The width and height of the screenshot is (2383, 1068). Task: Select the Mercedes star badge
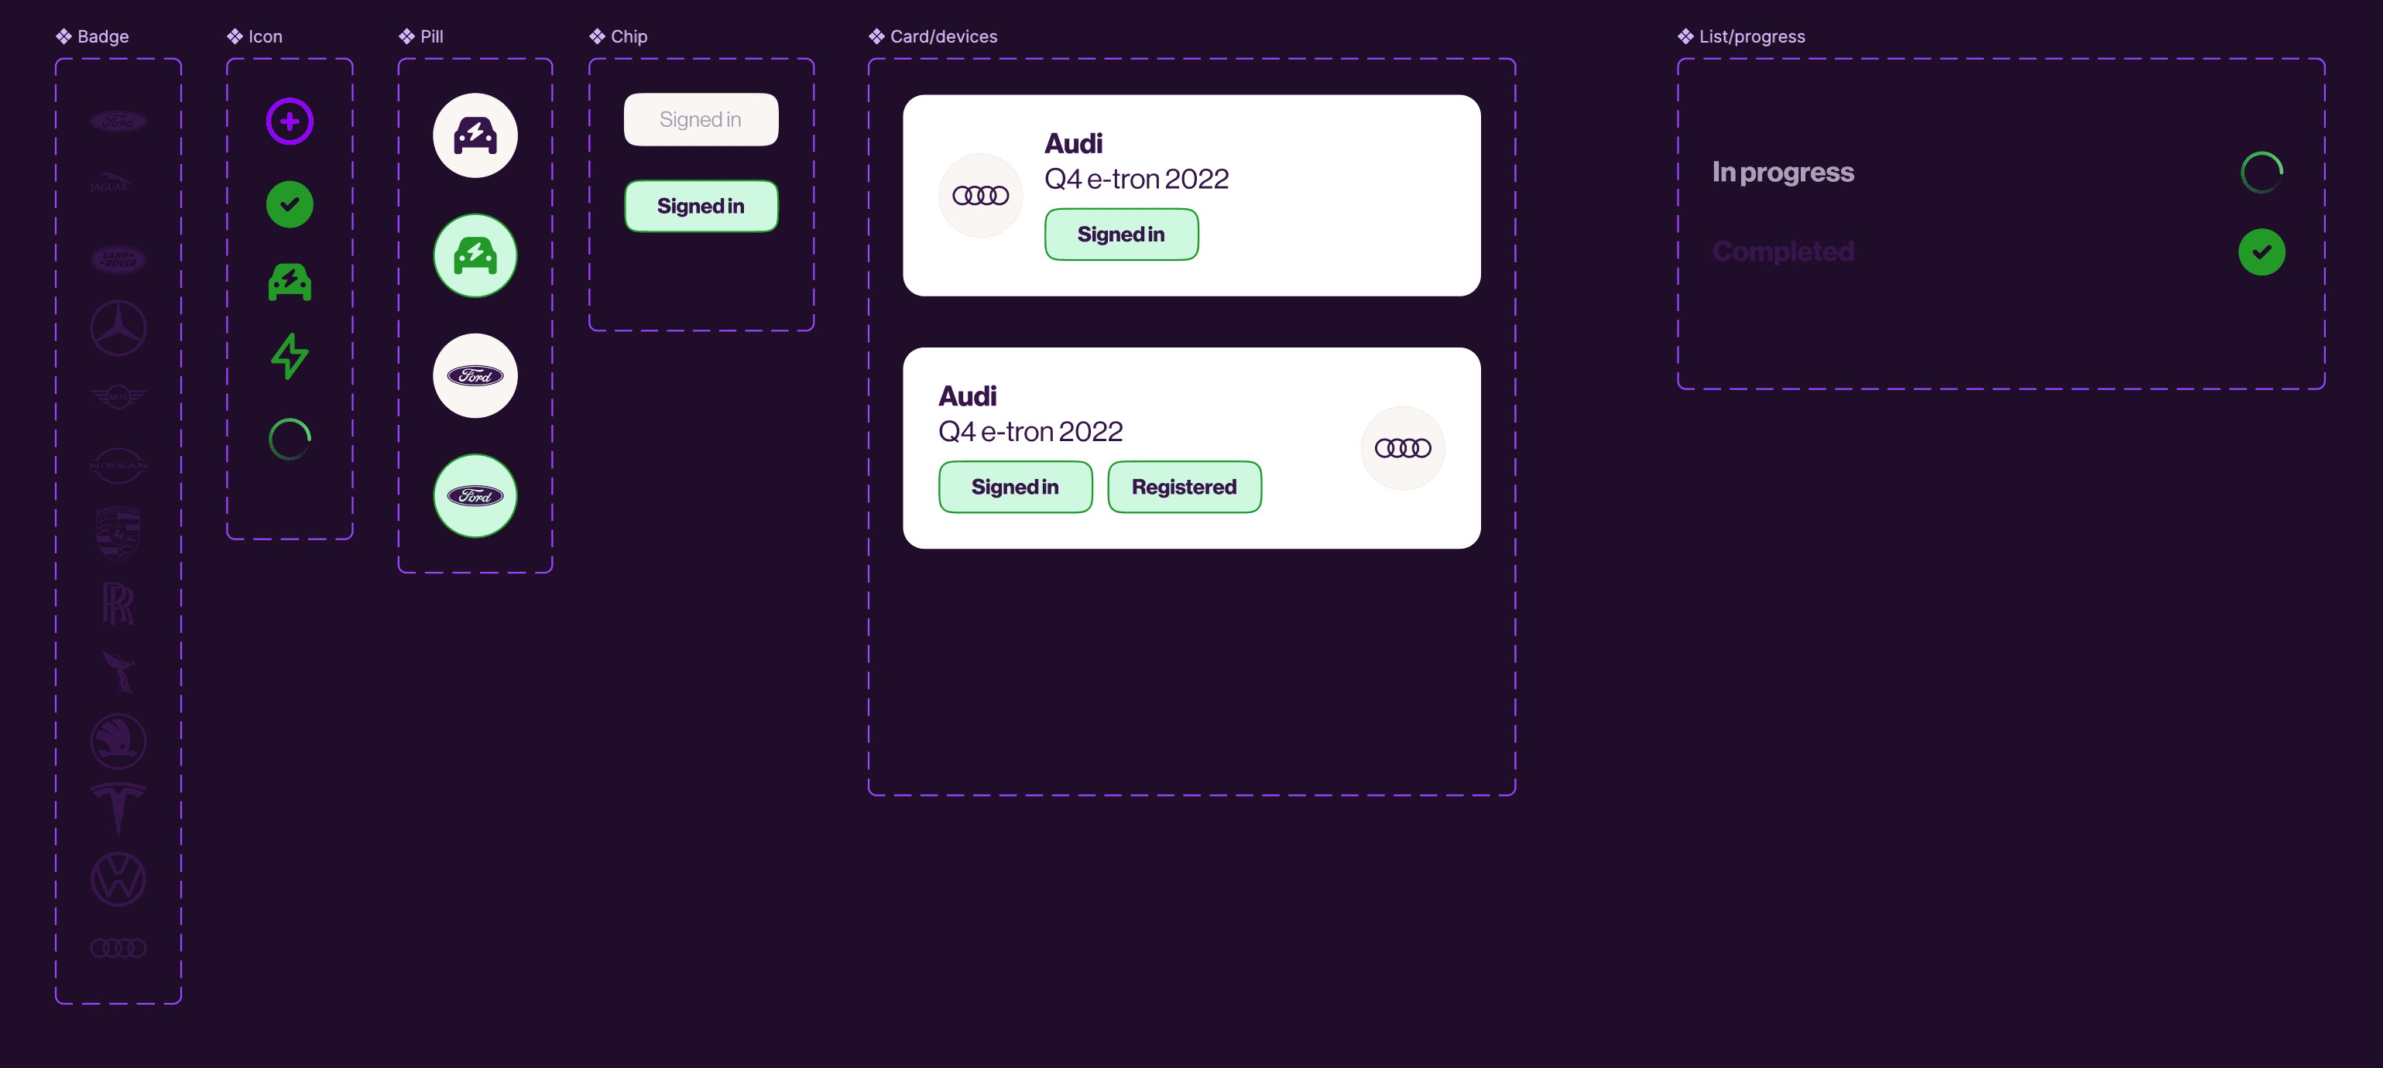pos(118,327)
